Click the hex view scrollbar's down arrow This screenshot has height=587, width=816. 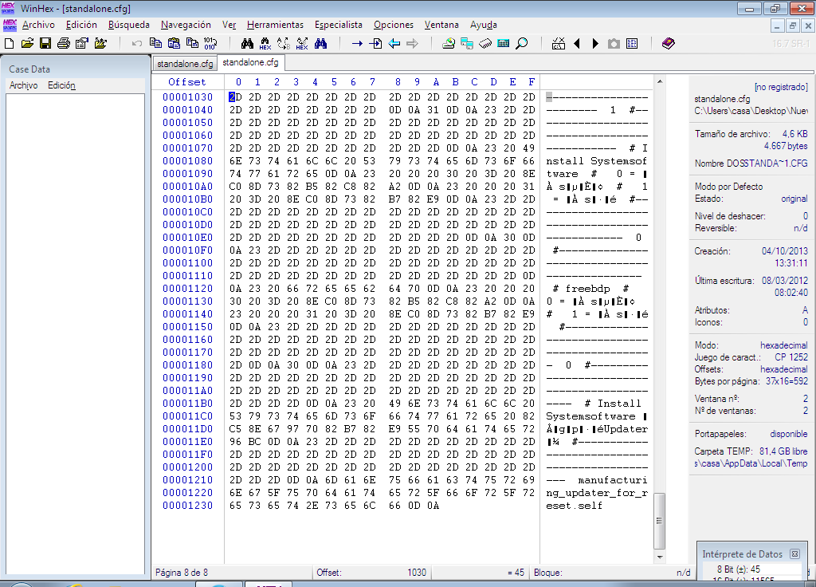pos(659,557)
